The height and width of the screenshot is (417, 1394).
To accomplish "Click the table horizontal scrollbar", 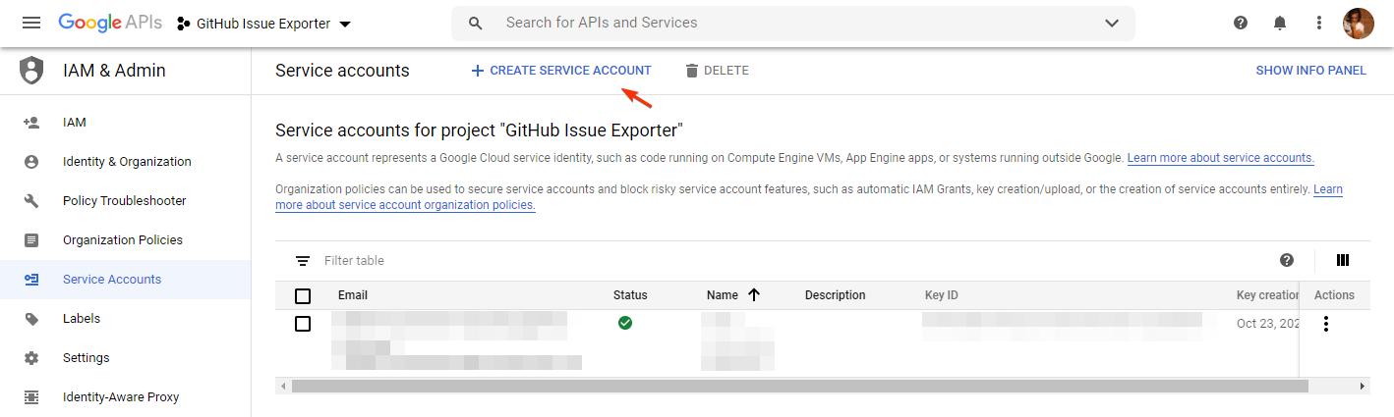I will click(800, 387).
